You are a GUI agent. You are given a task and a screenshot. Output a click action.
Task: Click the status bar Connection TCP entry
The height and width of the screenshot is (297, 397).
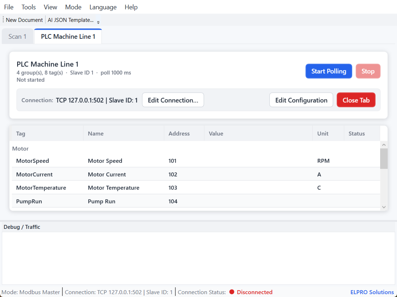119,292
